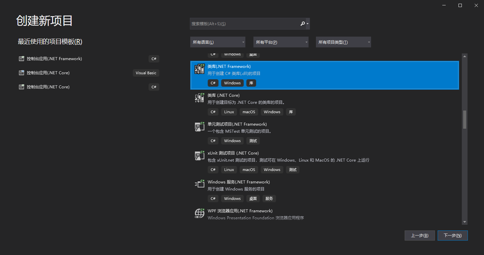This screenshot has width=484, height=255.
Task: Click the Visual Basic tag on recent template
Action: pyautogui.click(x=146, y=73)
